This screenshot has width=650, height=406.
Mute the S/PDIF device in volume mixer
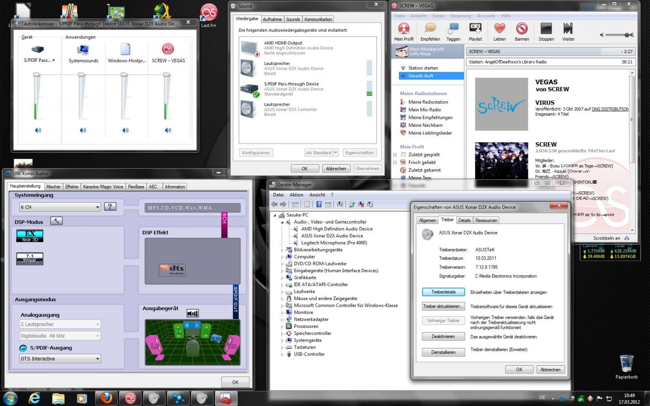[x=38, y=130]
